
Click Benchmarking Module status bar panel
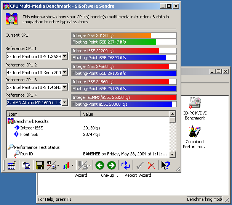[204, 199]
